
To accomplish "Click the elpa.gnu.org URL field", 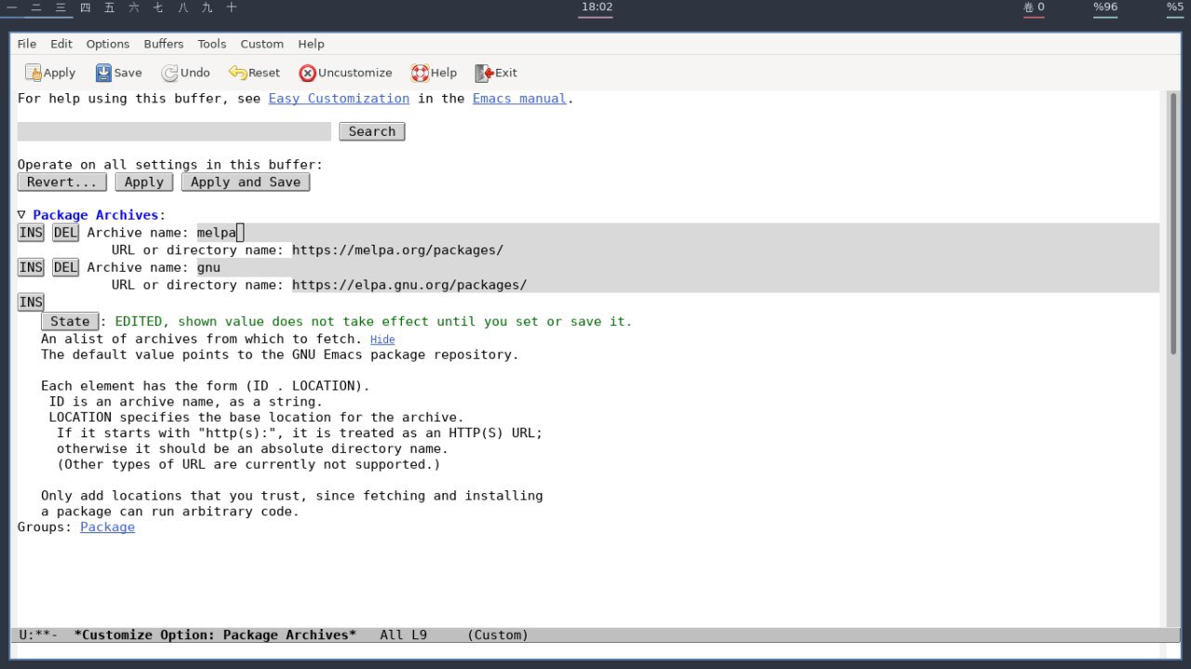I will tap(726, 285).
